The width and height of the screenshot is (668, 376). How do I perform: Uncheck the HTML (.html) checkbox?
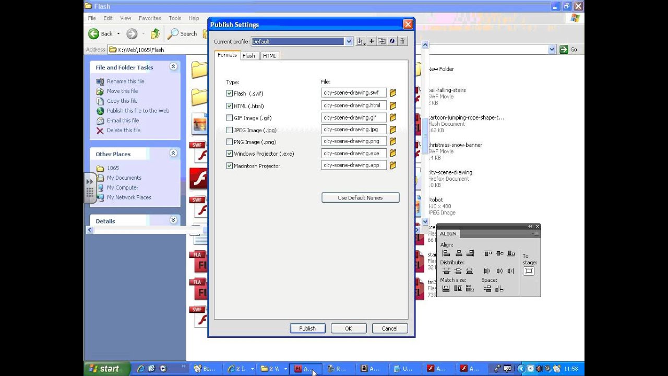click(230, 106)
